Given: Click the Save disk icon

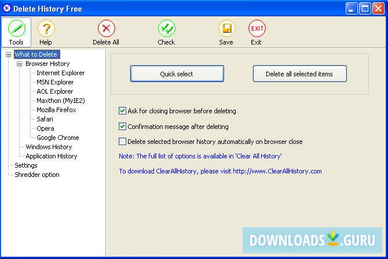Looking at the screenshot, I should tap(226, 28).
